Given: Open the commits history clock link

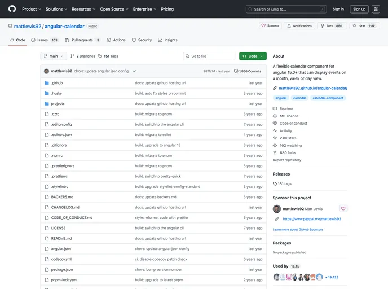Looking at the screenshot, I should click(248, 71).
